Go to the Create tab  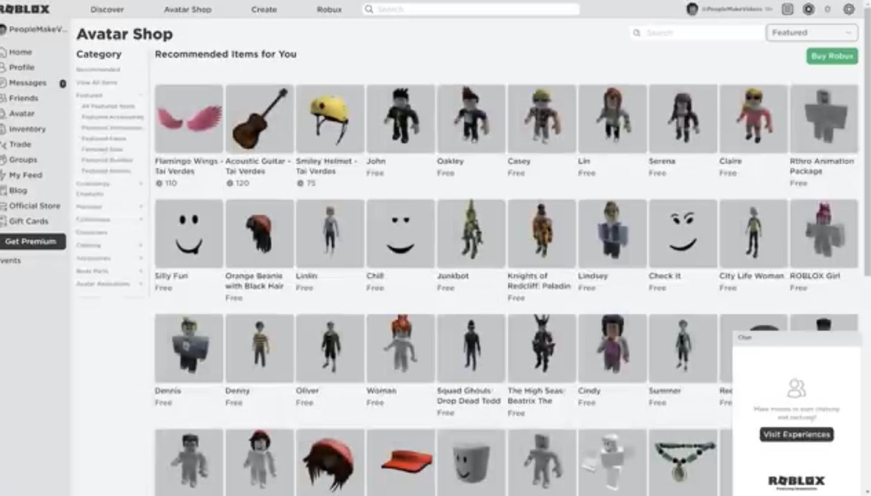tap(264, 10)
